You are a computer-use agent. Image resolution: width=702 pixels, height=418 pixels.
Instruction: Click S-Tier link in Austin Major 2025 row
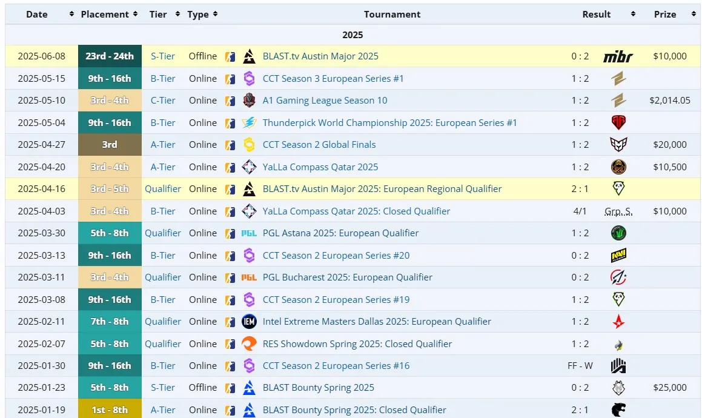pos(163,56)
